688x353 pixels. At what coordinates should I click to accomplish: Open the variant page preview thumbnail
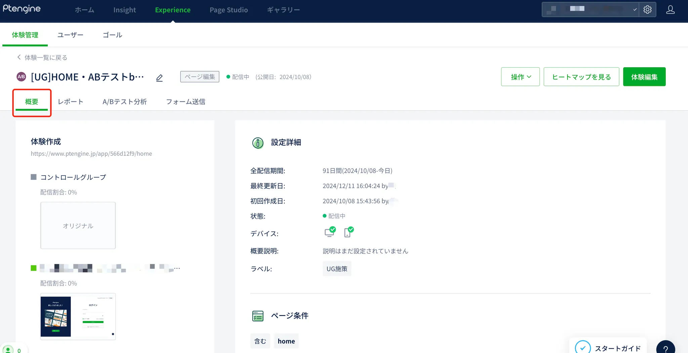pos(78,316)
